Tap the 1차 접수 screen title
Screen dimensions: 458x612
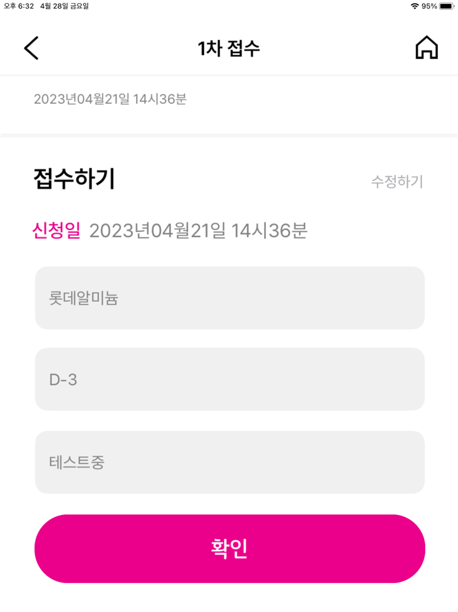(229, 47)
